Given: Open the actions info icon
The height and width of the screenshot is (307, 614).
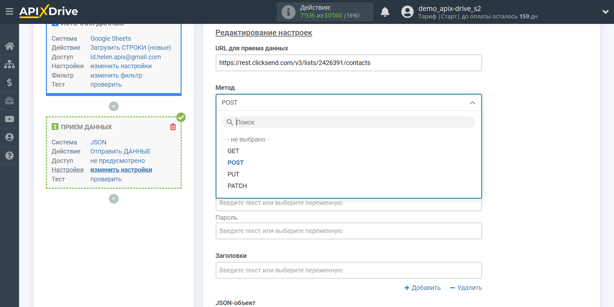Looking at the screenshot, I should 288,12.
